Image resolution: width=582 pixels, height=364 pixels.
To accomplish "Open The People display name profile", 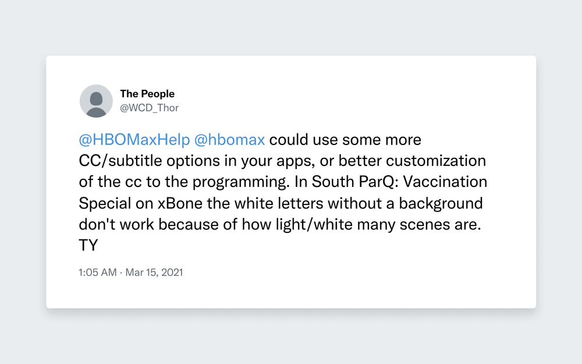I will [x=147, y=94].
